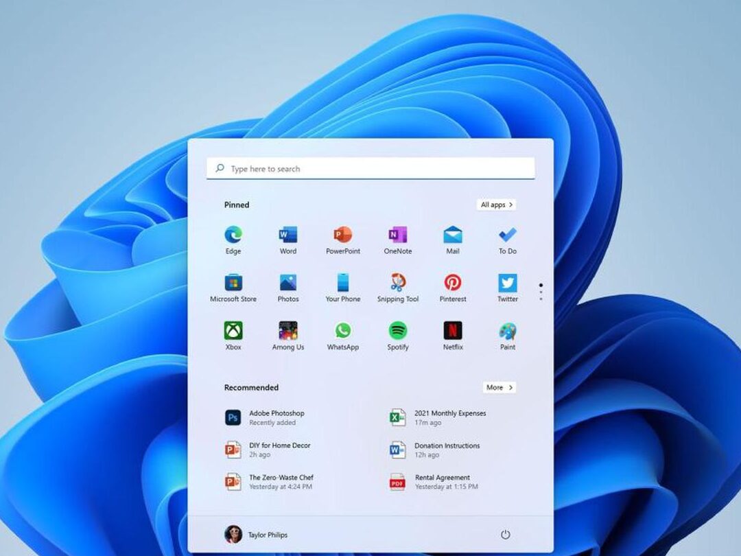741x556 pixels.
Task: Click the Type here to search box
Action: coord(370,169)
